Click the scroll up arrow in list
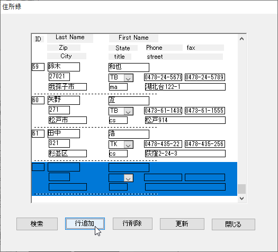This screenshot has height=252, width=278. click(241, 39)
